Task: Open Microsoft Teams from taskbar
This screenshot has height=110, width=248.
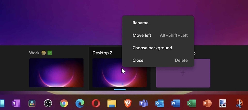Action: point(143,103)
